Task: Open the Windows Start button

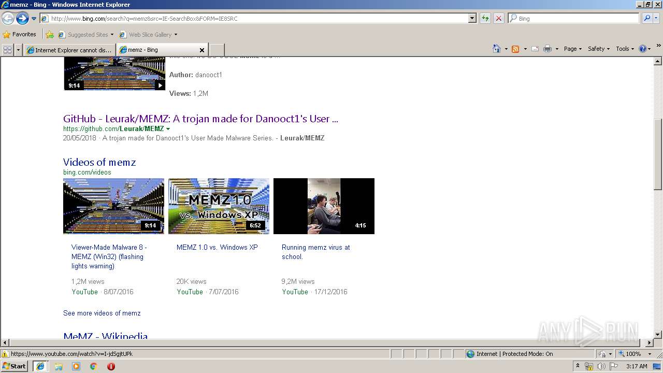Action: pyautogui.click(x=15, y=366)
